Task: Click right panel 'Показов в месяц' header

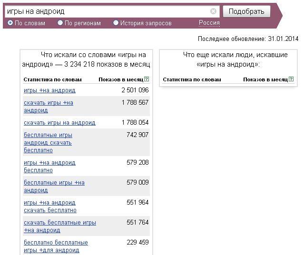Action: coord(265,79)
